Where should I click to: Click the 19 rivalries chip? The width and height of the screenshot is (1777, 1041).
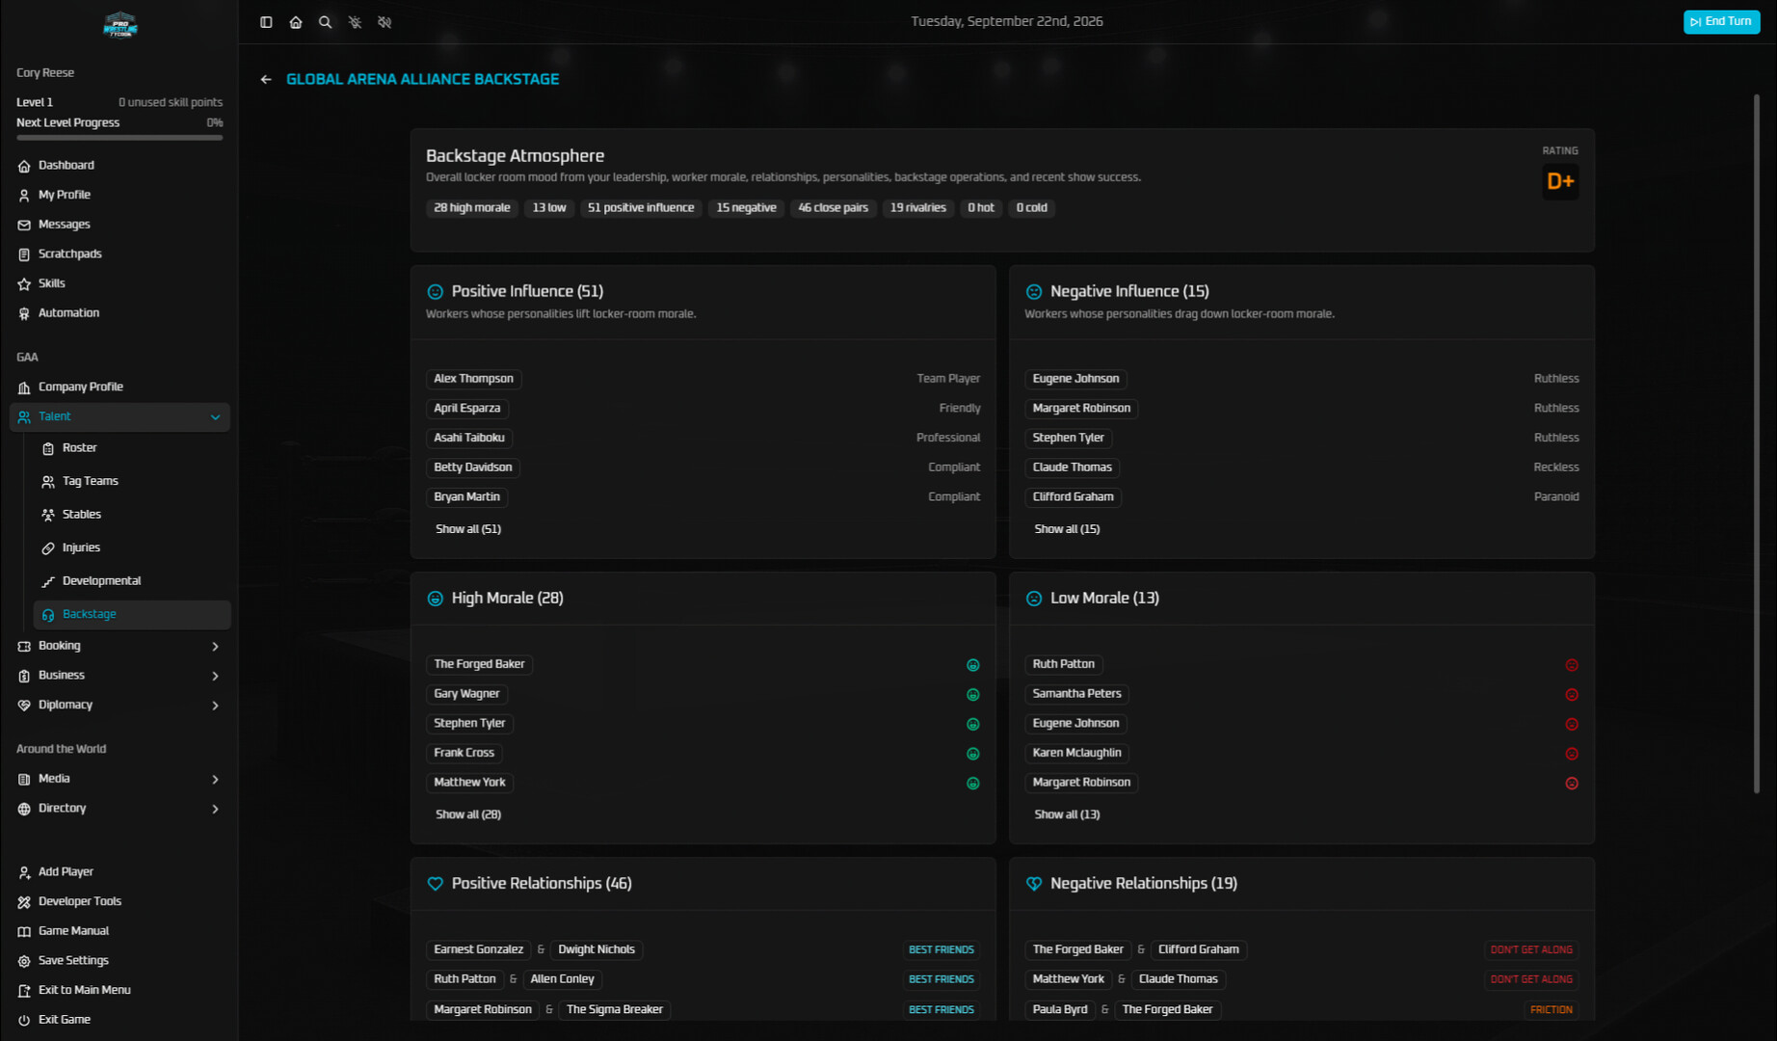918,208
